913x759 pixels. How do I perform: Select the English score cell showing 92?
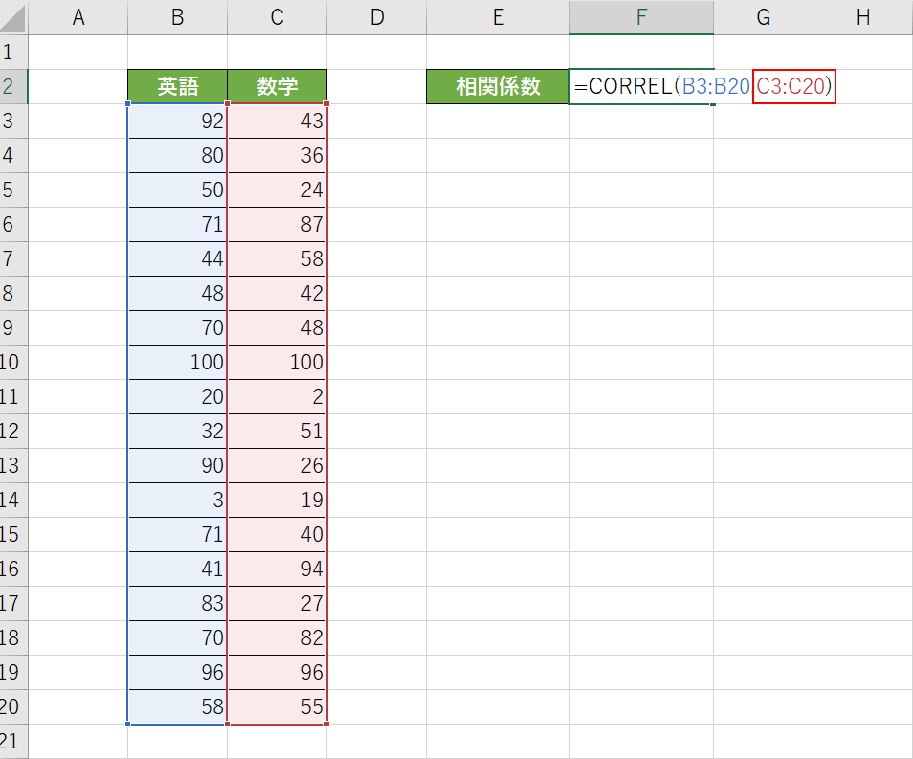(177, 122)
